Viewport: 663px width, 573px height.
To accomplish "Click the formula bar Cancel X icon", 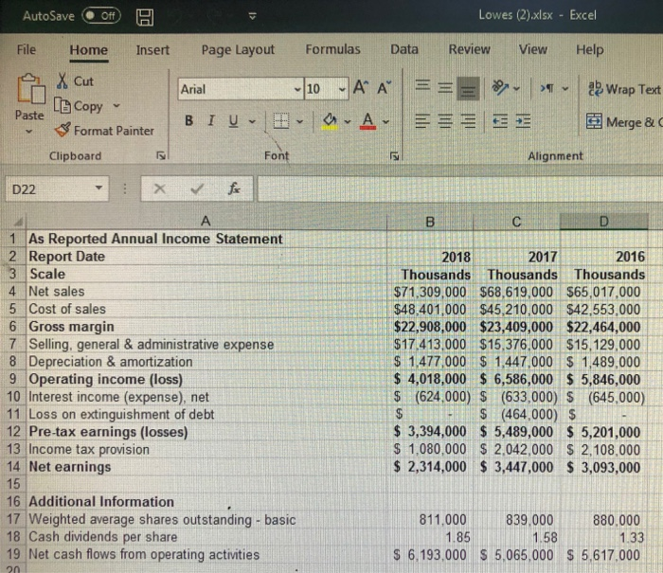I will [x=159, y=188].
